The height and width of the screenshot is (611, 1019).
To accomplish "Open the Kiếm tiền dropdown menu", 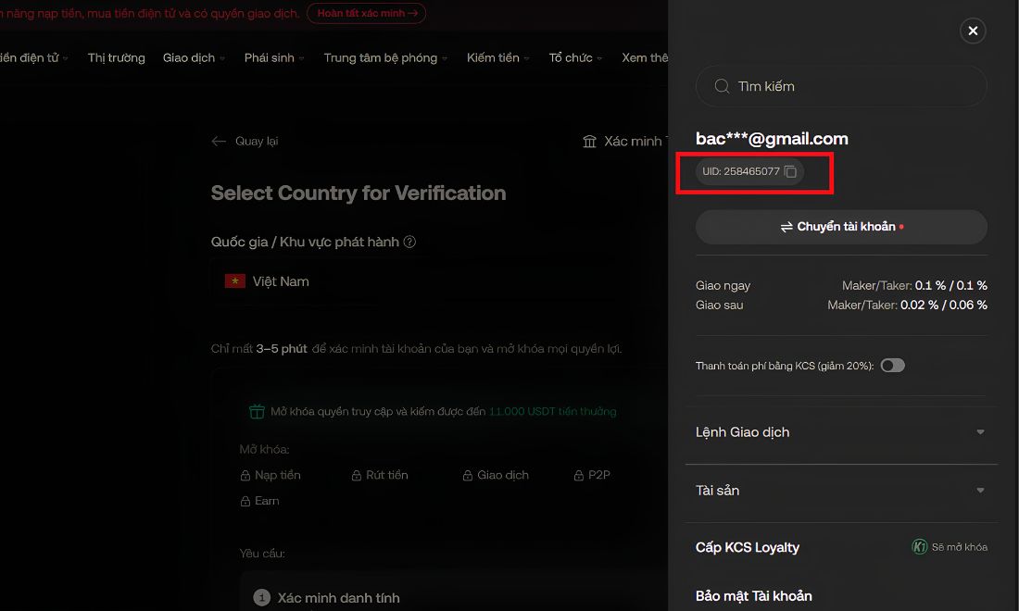I will pyautogui.click(x=497, y=57).
